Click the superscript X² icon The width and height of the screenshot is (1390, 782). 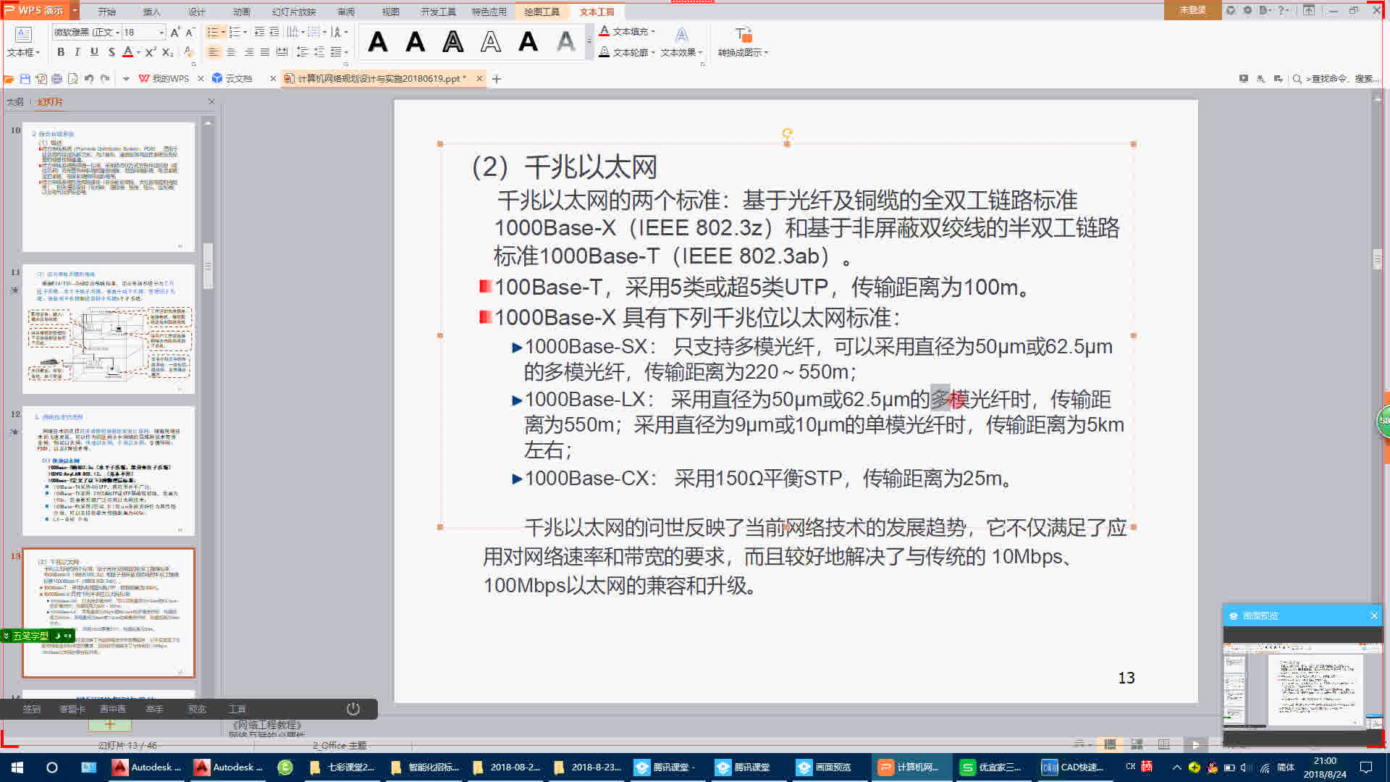(x=150, y=52)
